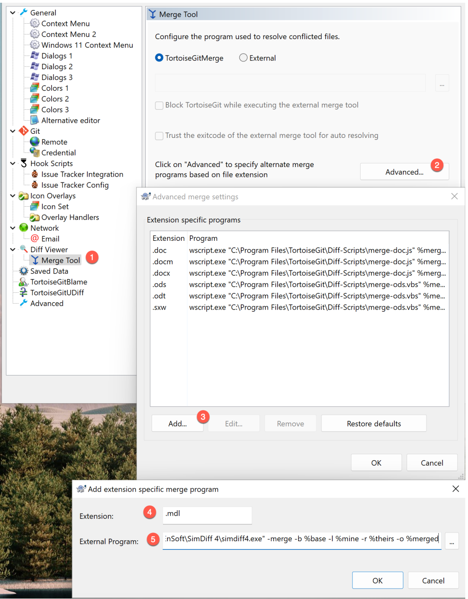468x599 pixels.
Task: Click the Icon Set icon
Action: (35, 206)
